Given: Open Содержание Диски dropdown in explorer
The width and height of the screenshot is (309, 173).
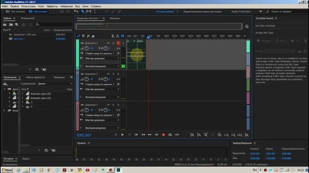Looking at the screenshot, I should pos(55,84).
